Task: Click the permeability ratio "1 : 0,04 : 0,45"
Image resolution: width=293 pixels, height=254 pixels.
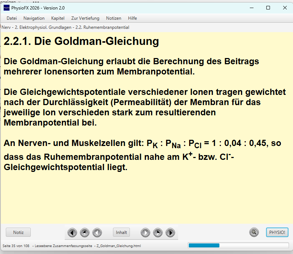Action: tap(240, 143)
